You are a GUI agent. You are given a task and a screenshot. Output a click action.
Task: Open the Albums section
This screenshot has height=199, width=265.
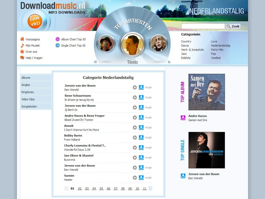pyautogui.click(x=36, y=77)
